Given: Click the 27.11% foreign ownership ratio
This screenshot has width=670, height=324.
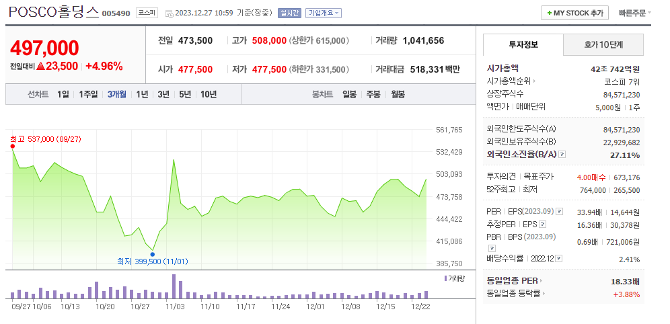Looking at the screenshot, I should coord(625,155).
